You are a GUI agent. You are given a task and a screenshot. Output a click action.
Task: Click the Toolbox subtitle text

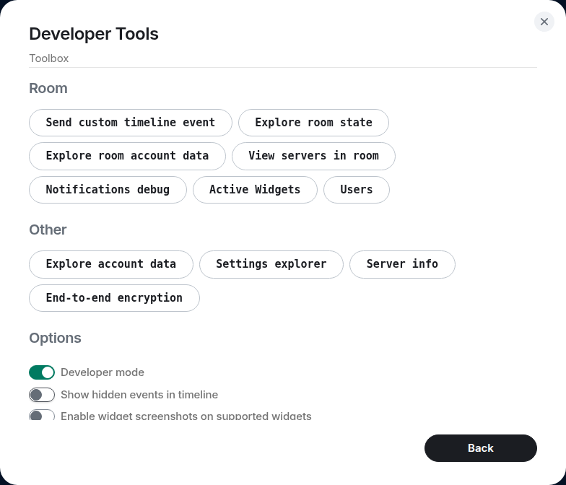(49, 58)
